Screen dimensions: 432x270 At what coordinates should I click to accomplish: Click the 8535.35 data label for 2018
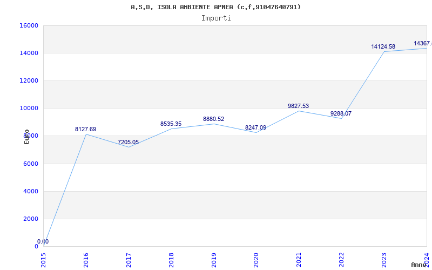(171, 124)
